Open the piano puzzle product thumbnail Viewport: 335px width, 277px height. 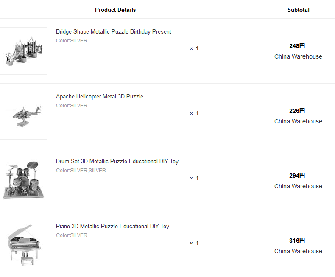tap(24, 246)
